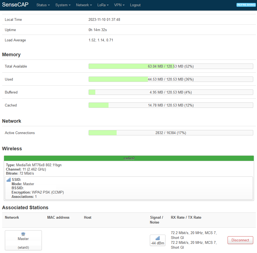Click the Signal / Noise column header
Viewport: 257px width, 253px height.
[157, 220]
